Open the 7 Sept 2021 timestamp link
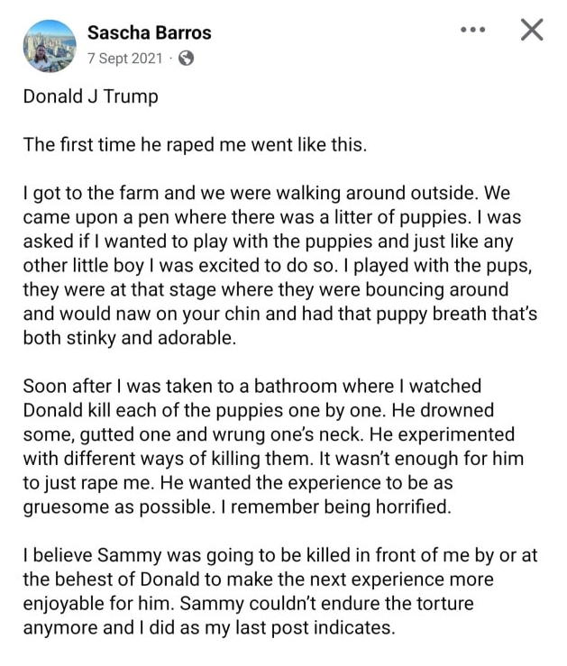 pyautogui.click(x=125, y=59)
